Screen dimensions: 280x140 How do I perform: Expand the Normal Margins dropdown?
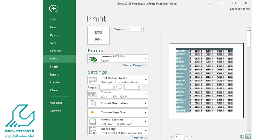click(x=118, y=121)
